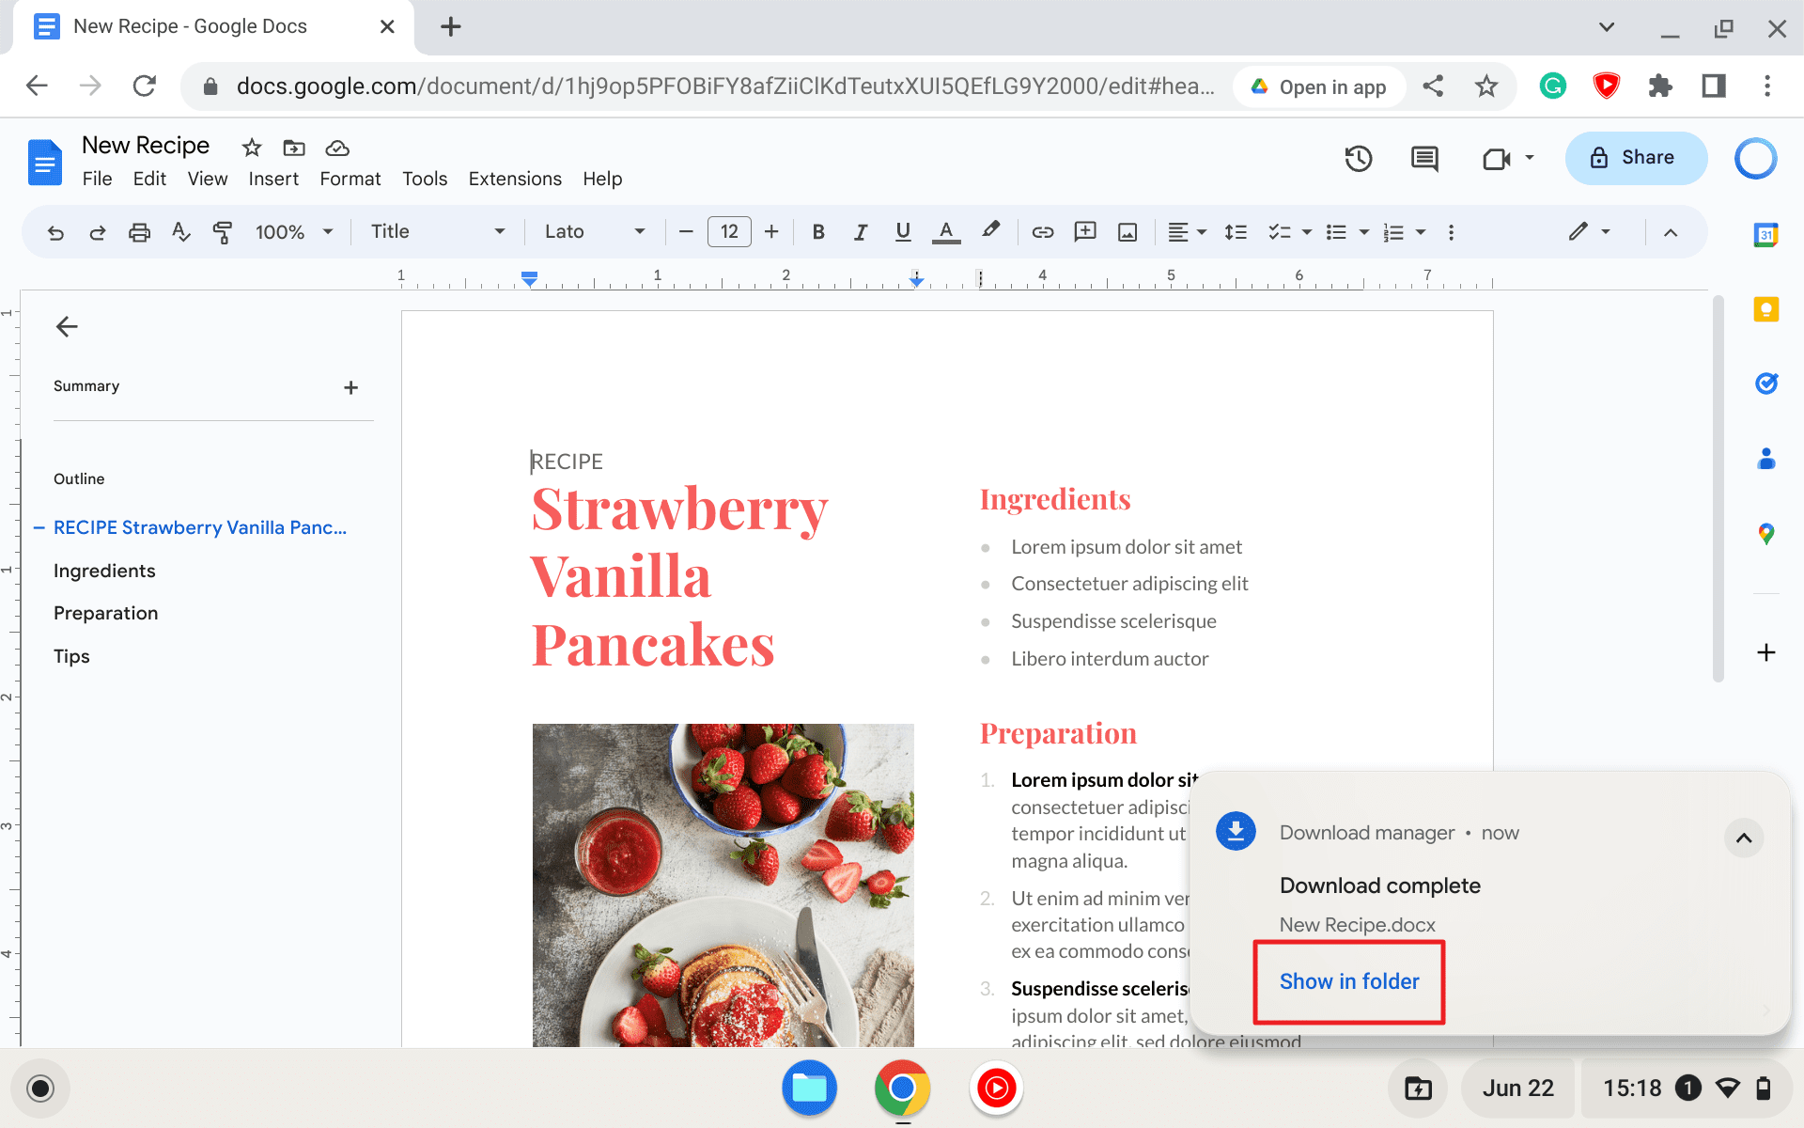Click Show in folder button

(x=1348, y=981)
